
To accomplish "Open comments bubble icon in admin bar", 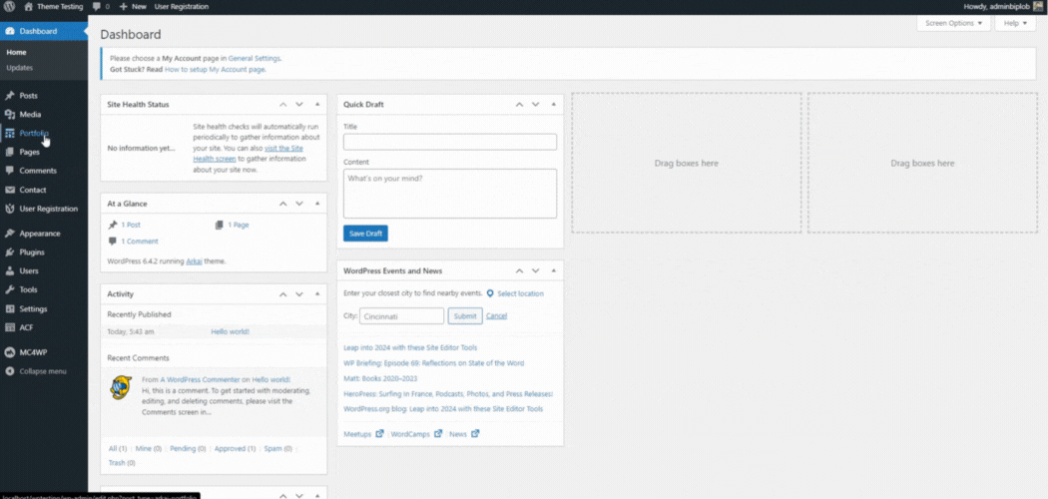I will (97, 7).
